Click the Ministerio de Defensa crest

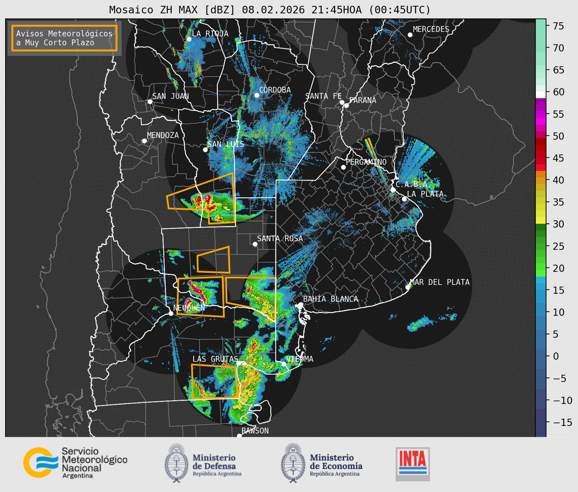click(x=177, y=463)
